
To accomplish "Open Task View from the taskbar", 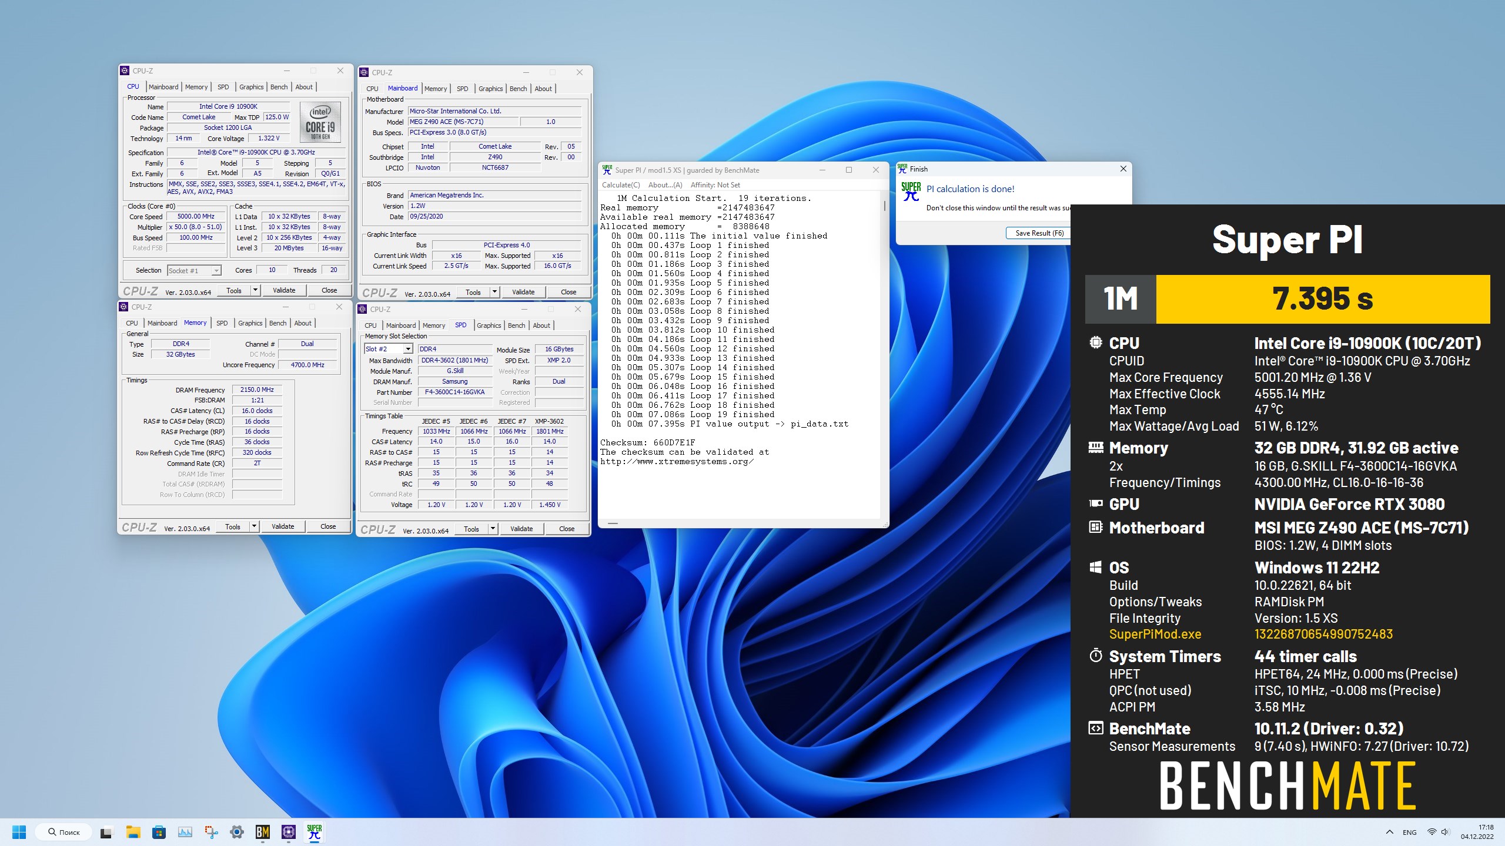I will click(x=106, y=832).
